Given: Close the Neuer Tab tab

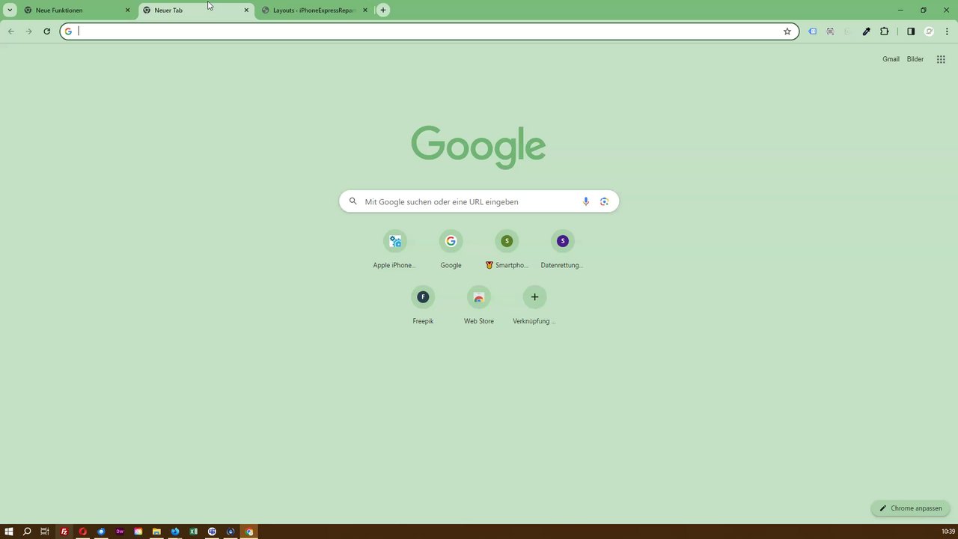Looking at the screenshot, I should (246, 10).
